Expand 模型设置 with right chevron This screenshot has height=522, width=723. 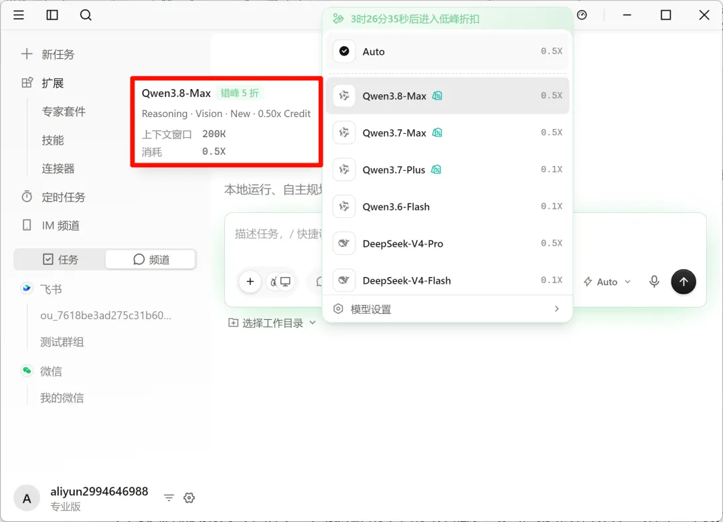point(556,309)
